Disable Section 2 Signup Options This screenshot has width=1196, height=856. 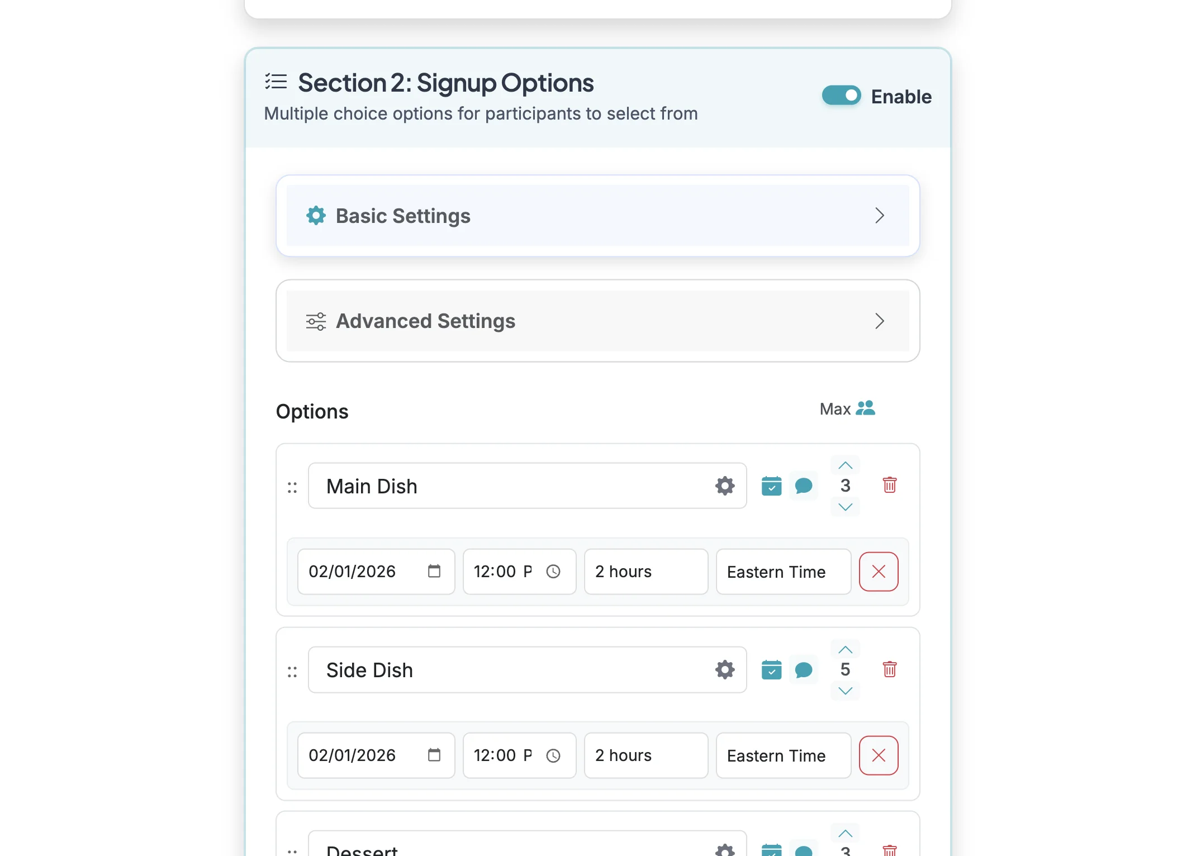(x=841, y=95)
